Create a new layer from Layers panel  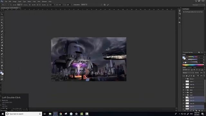coord(199,111)
